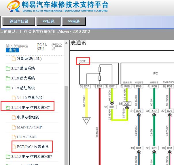
Task: Open the MAP/TPS/CMP document
Action: pyautogui.click(x=29, y=127)
